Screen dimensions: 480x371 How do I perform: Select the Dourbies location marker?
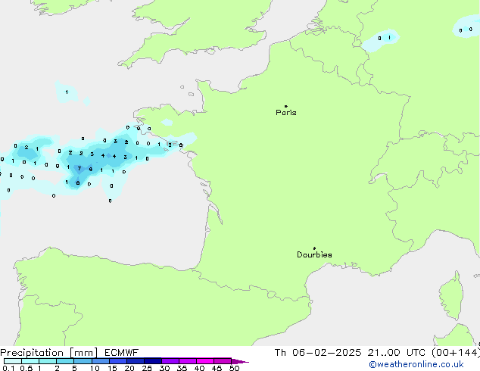314,248
